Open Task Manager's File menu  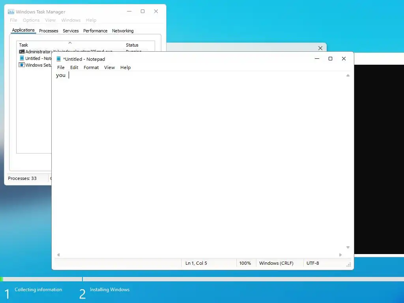tap(13, 20)
